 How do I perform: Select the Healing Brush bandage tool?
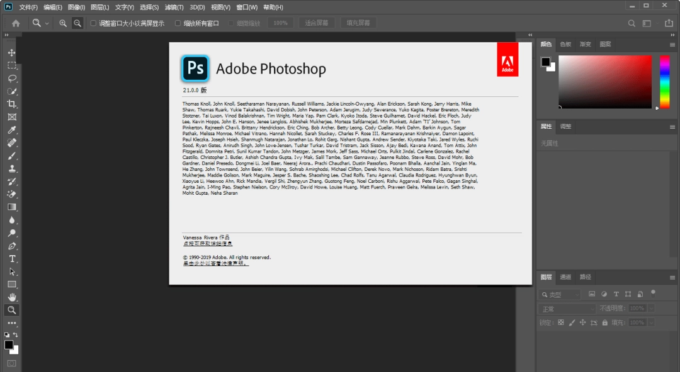point(12,143)
